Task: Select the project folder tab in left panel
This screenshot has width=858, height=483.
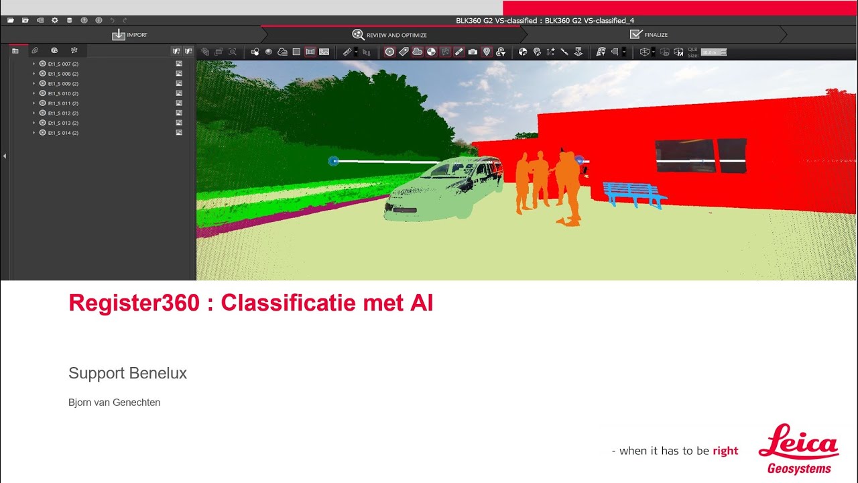Action: (15, 50)
